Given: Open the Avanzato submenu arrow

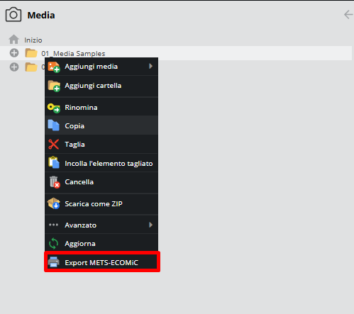Looking at the screenshot, I should (150, 225).
